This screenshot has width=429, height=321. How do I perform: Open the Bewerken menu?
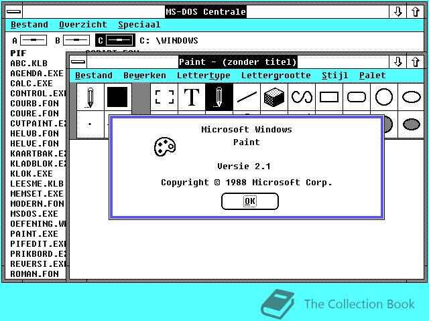pos(145,76)
